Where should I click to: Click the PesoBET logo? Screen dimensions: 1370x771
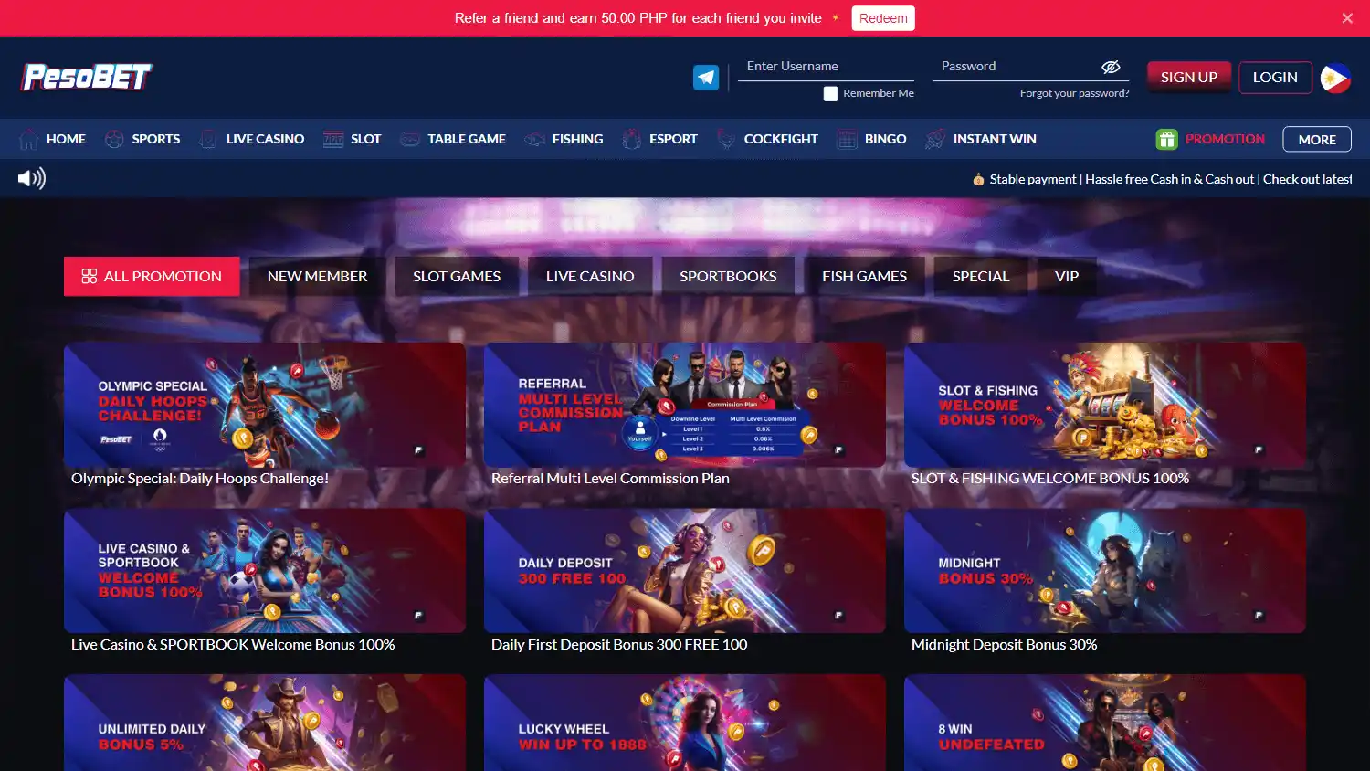[x=87, y=77]
